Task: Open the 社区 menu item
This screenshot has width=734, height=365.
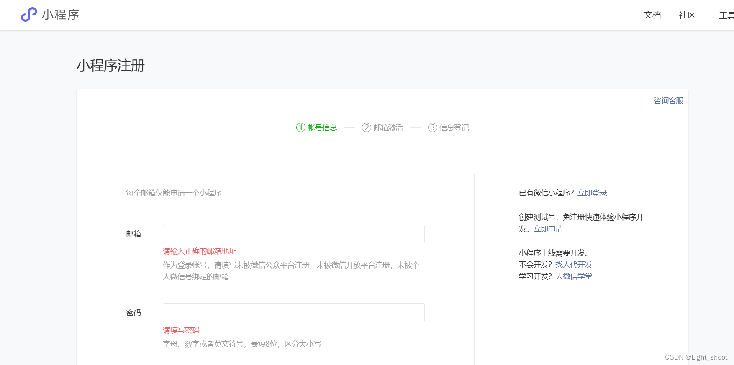Action: point(687,15)
